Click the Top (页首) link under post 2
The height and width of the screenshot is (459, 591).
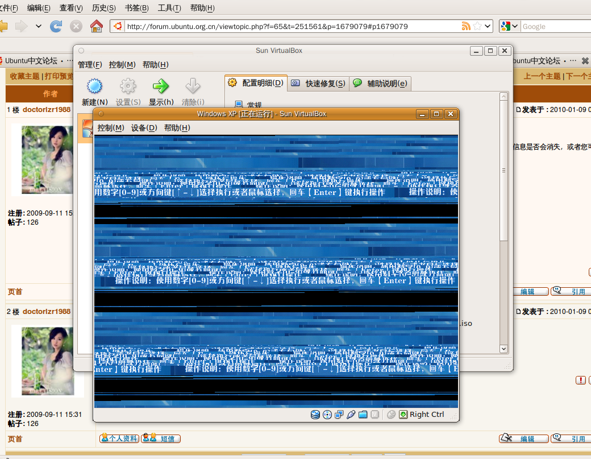point(15,439)
